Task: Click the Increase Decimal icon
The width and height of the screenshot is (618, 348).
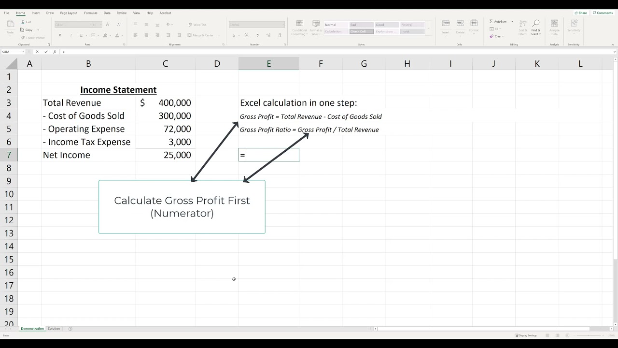Action: point(269,35)
